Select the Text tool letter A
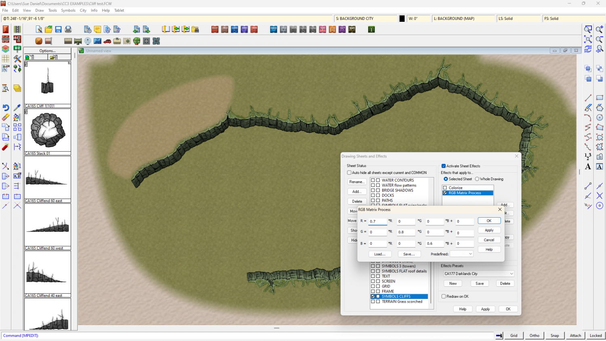This screenshot has height=341, width=606. 588,166
